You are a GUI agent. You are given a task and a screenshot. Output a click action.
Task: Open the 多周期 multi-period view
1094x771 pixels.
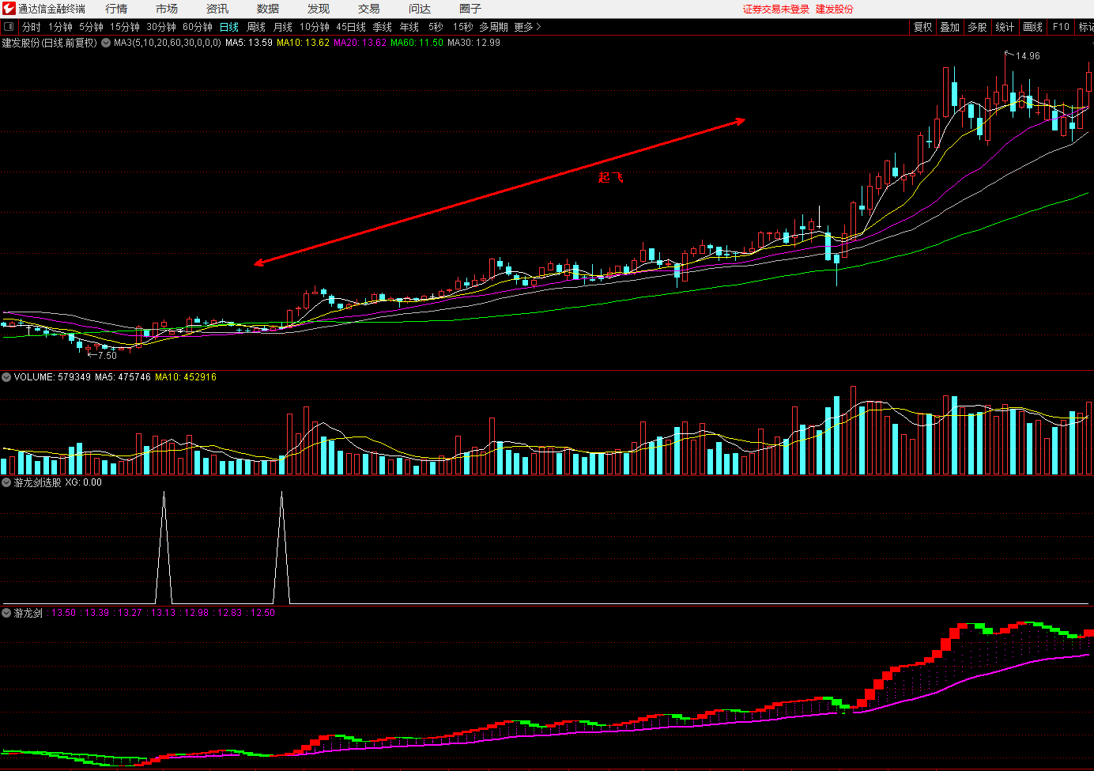pos(494,27)
